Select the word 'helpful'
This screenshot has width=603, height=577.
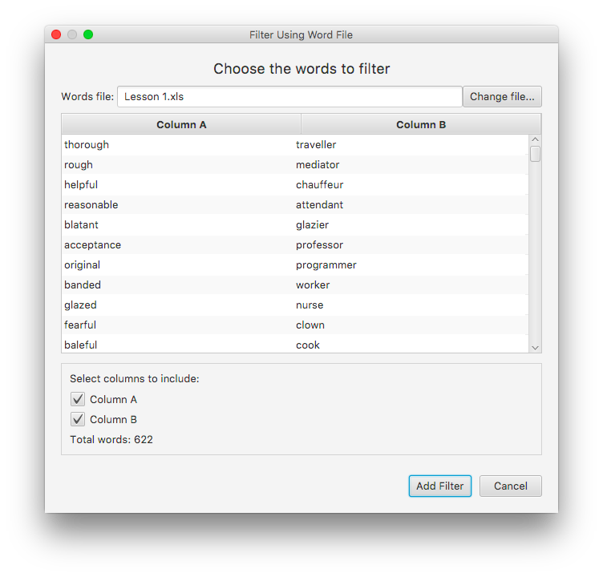(81, 185)
